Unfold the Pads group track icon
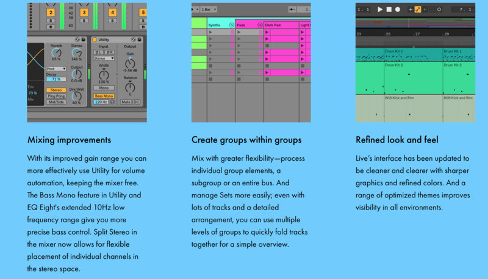This screenshot has height=279, width=488. pyautogui.click(x=259, y=26)
